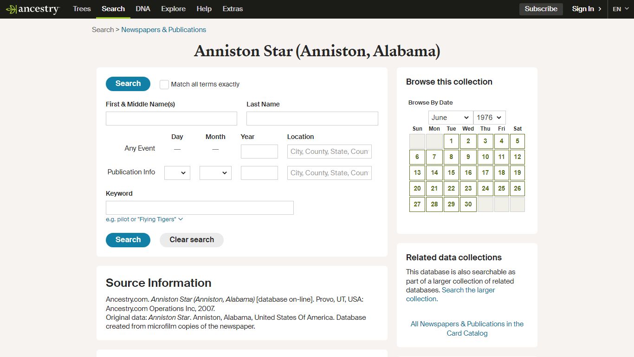Select June 18 in the calendar
634x357 pixels.
[501, 173]
